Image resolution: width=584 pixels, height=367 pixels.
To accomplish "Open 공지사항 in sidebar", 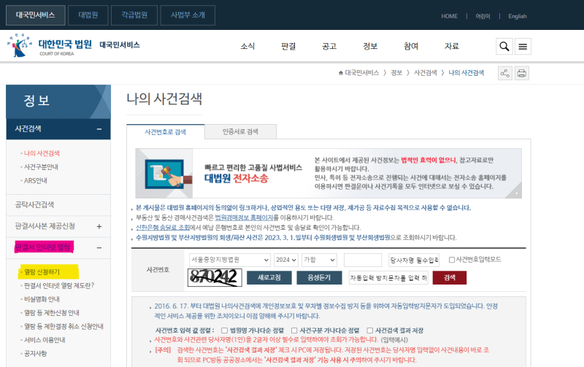I will click(x=35, y=354).
